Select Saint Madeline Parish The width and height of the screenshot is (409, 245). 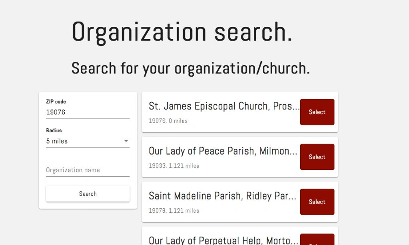pyautogui.click(x=317, y=202)
